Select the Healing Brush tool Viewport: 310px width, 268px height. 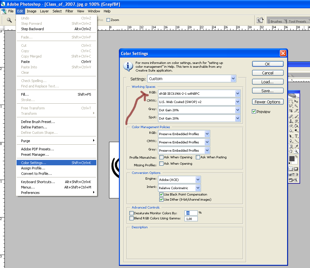[291, 116]
